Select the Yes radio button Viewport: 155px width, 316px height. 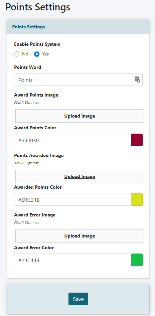click(37, 54)
